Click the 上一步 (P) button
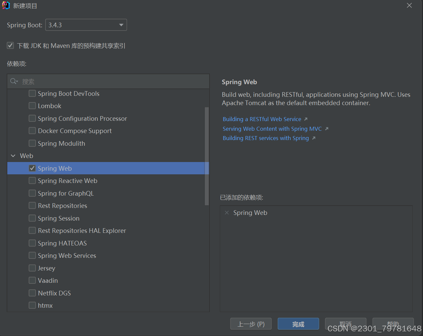The width and height of the screenshot is (423, 336). [x=251, y=324]
